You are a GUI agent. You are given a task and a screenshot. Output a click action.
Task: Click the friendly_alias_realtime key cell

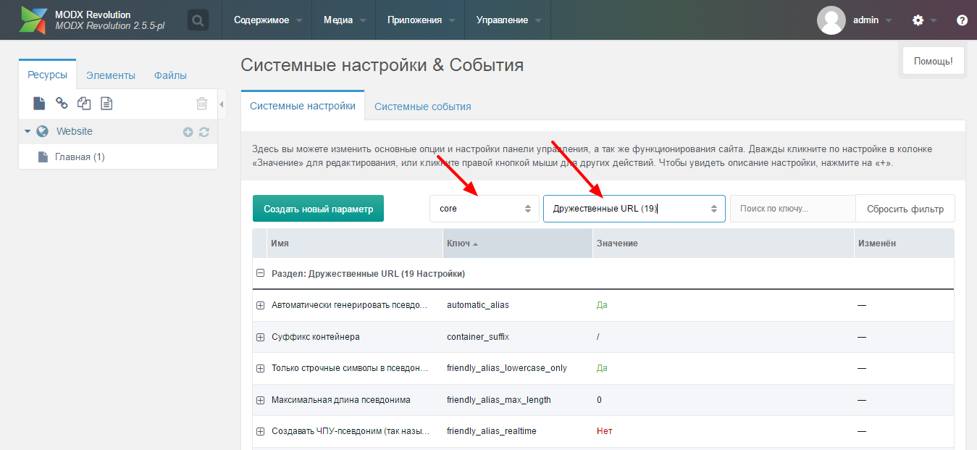tap(492, 431)
